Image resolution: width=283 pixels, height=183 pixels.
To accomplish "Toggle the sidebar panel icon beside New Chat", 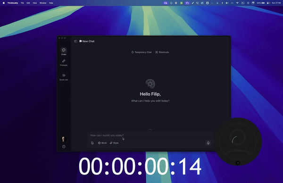I will click(75, 42).
